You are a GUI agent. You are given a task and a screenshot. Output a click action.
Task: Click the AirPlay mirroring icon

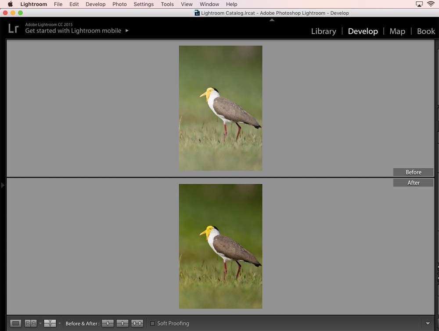coord(419,4)
